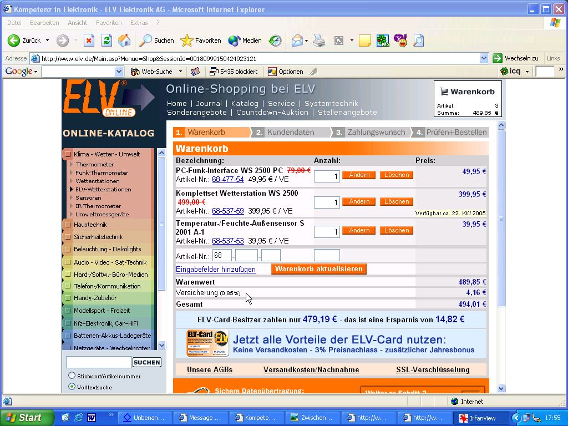568x426 pixels.
Task: Stop page loading with red X icon
Action: (89, 40)
